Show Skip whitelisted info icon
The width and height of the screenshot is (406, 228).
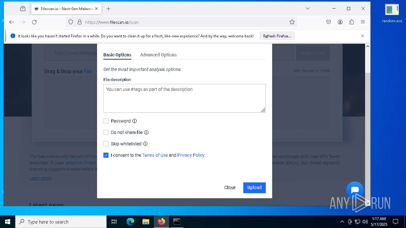pos(145,144)
